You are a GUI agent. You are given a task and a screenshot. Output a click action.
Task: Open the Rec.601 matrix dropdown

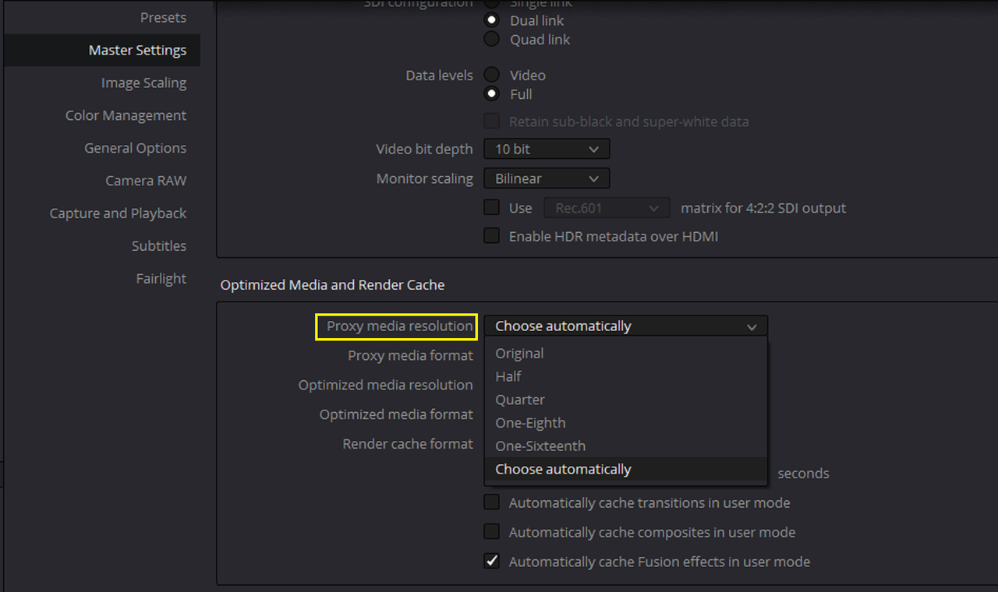pyautogui.click(x=607, y=208)
